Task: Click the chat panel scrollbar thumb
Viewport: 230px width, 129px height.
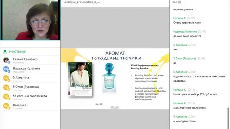Action: pos(228,118)
